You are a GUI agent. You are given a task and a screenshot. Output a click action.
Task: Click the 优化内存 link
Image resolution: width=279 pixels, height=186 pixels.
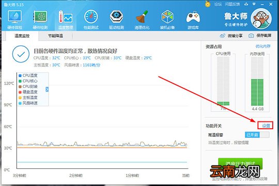pyautogui.click(x=263, y=47)
